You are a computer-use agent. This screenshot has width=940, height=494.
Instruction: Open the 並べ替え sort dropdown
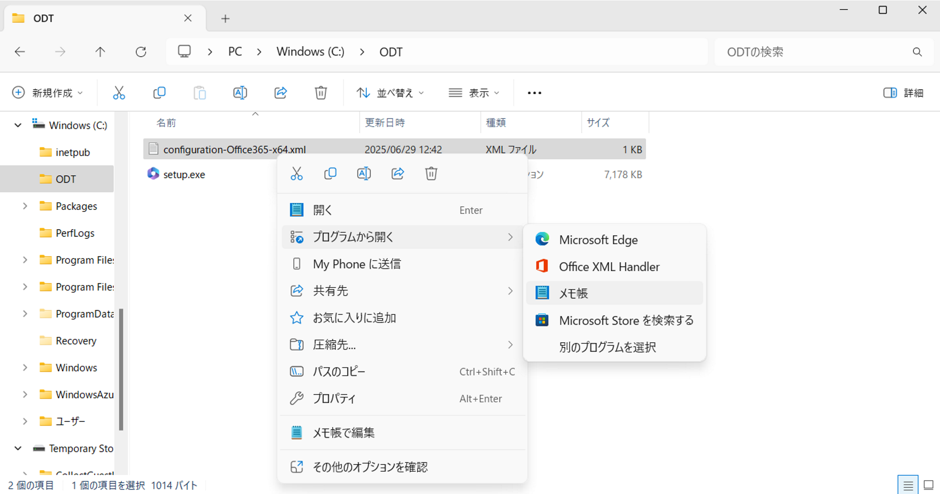[390, 93]
